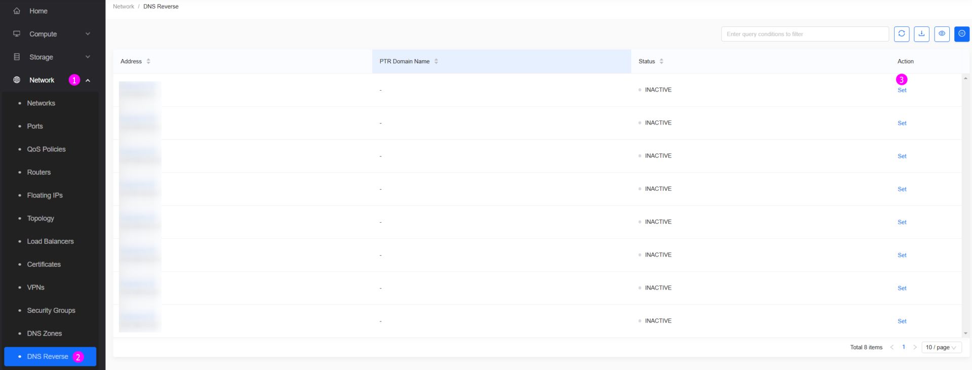Viewport: 972px width, 370px height.
Task: Expand the Storage menu chevron
Action: click(88, 57)
